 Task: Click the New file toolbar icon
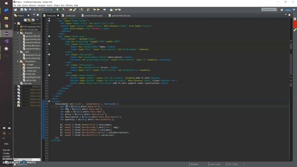tap(15, 10)
